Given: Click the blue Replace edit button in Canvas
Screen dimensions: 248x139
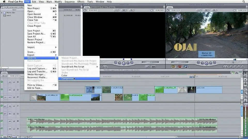Looking at the screenshot, I should tap(186, 67).
